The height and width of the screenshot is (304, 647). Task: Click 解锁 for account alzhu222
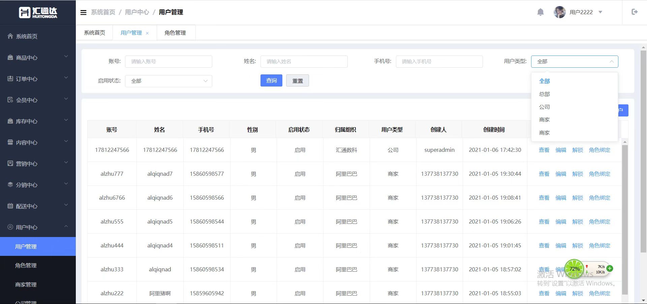pyautogui.click(x=578, y=293)
